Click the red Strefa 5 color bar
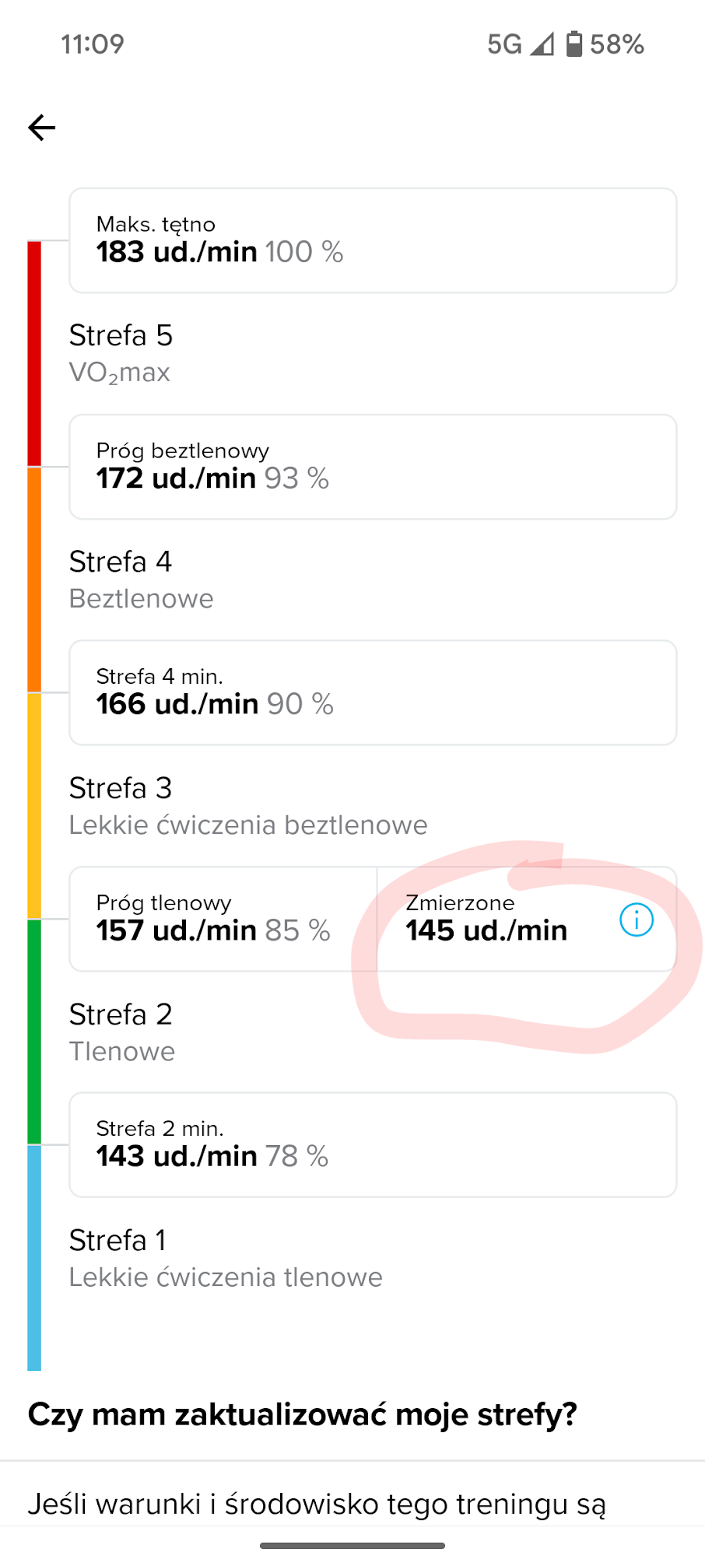Image resolution: width=705 pixels, height=1566 pixels. coord(34,354)
